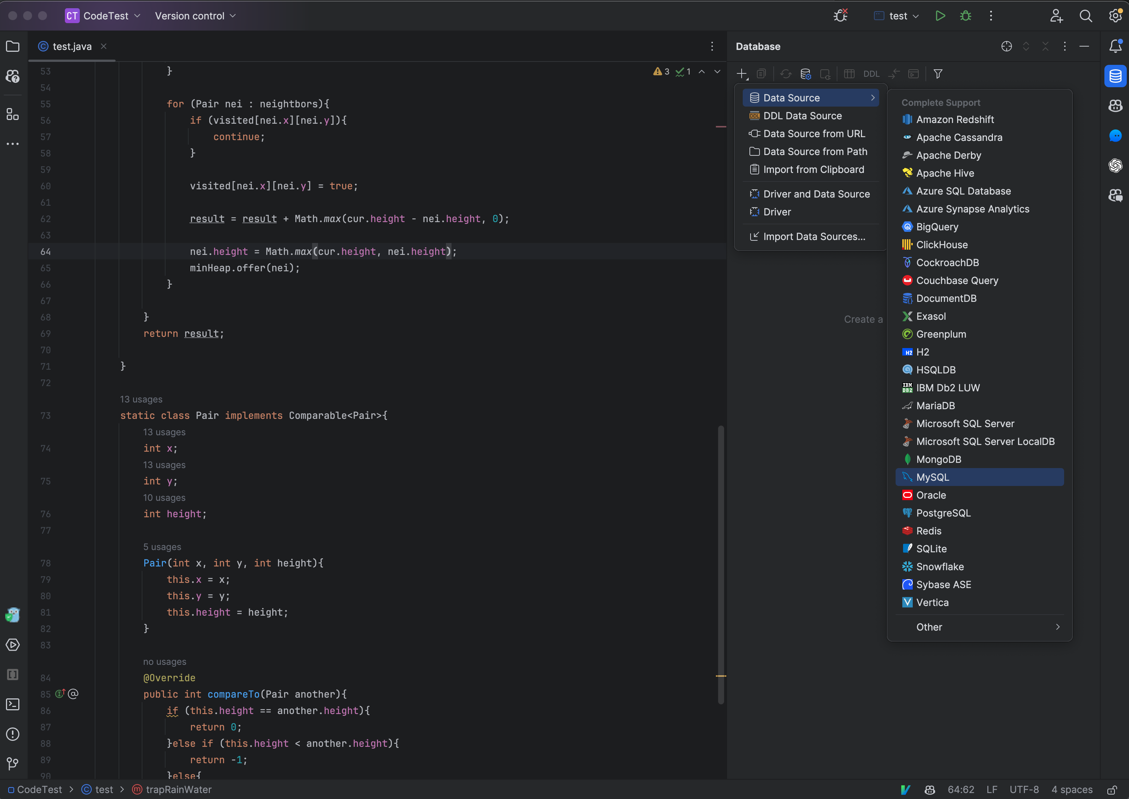Open the test run configuration dropdown
Viewport: 1129px width, 799px height.
[895, 15]
